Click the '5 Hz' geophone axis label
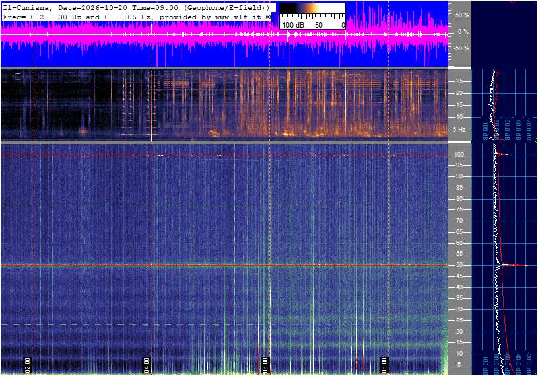Screen dimensions: 538x376 point(459,130)
